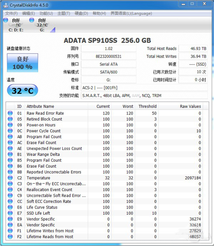Image resolution: width=214 pixels, height=246 pixels.
Task: Click the Threshold column header
Action: click(147, 106)
